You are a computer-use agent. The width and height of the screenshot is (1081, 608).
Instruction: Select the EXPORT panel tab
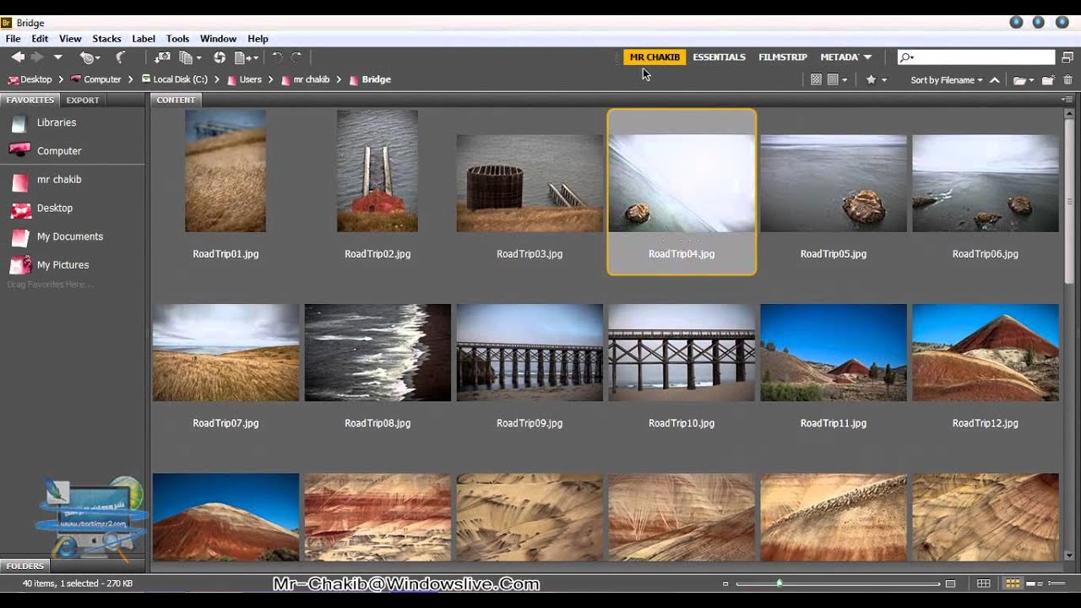tap(83, 100)
